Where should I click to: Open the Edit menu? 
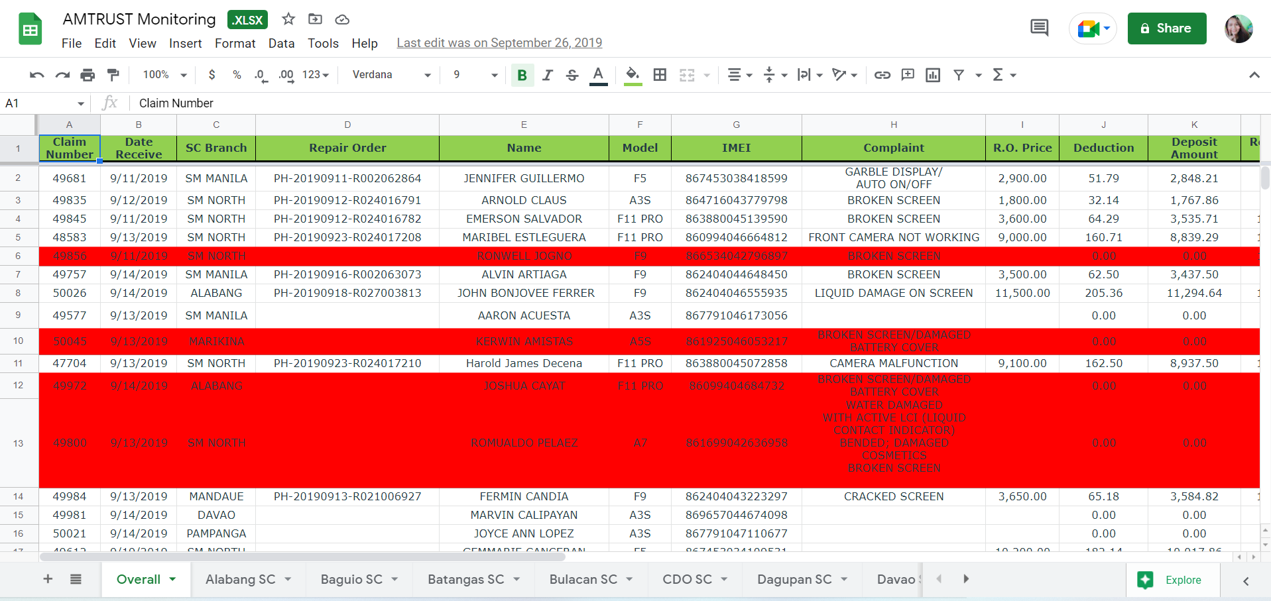pos(105,43)
